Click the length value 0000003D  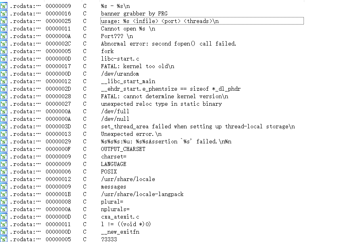coord(58,126)
